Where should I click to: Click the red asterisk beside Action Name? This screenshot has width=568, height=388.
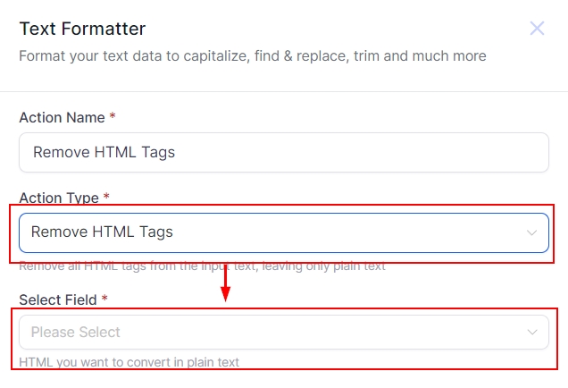coord(113,117)
